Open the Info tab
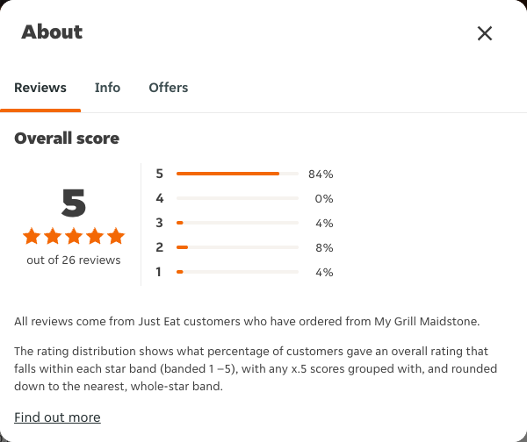 click(x=107, y=88)
